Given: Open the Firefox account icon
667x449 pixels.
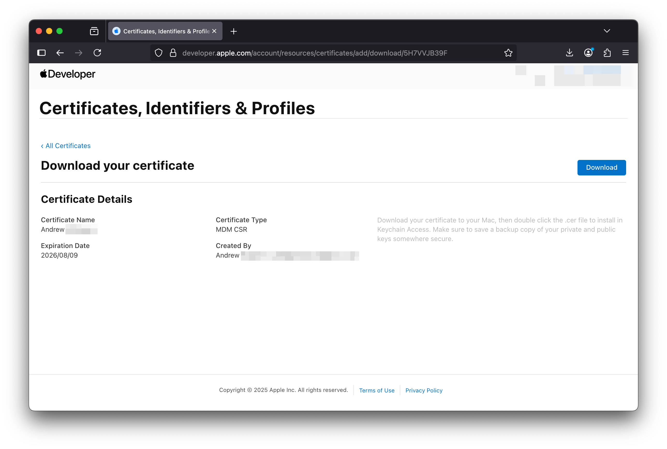Looking at the screenshot, I should (588, 53).
